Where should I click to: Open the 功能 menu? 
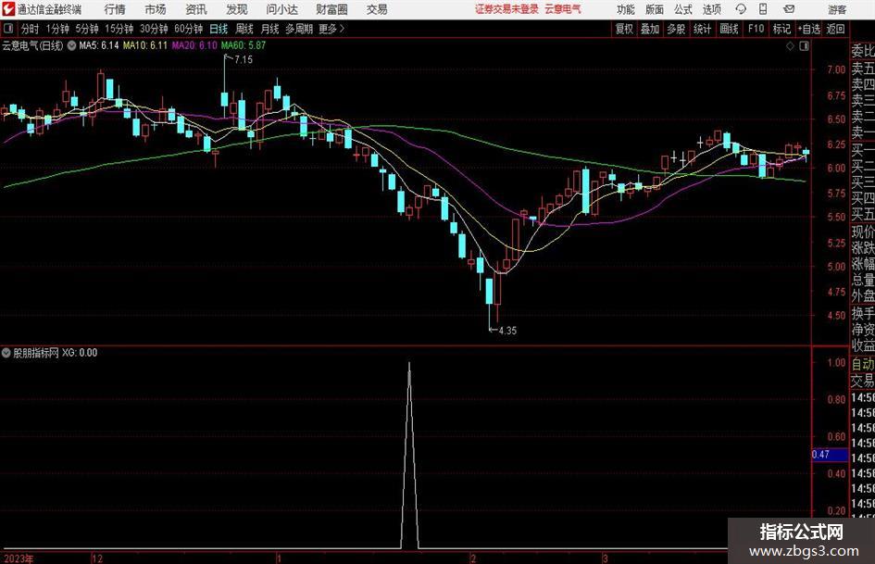point(626,9)
